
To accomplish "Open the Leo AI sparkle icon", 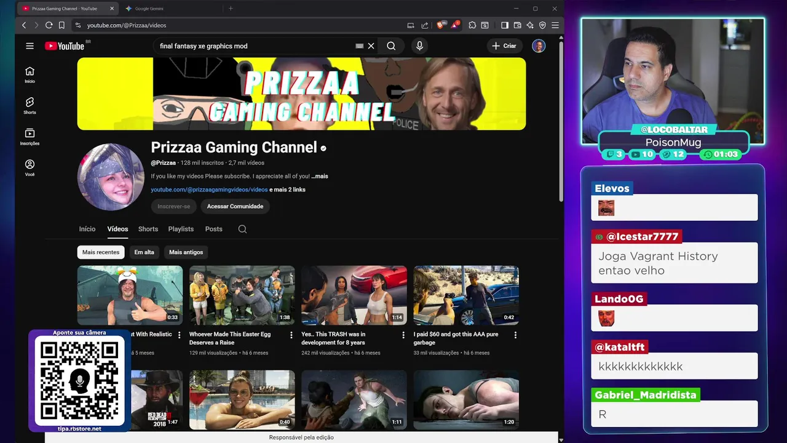I will (x=530, y=25).
